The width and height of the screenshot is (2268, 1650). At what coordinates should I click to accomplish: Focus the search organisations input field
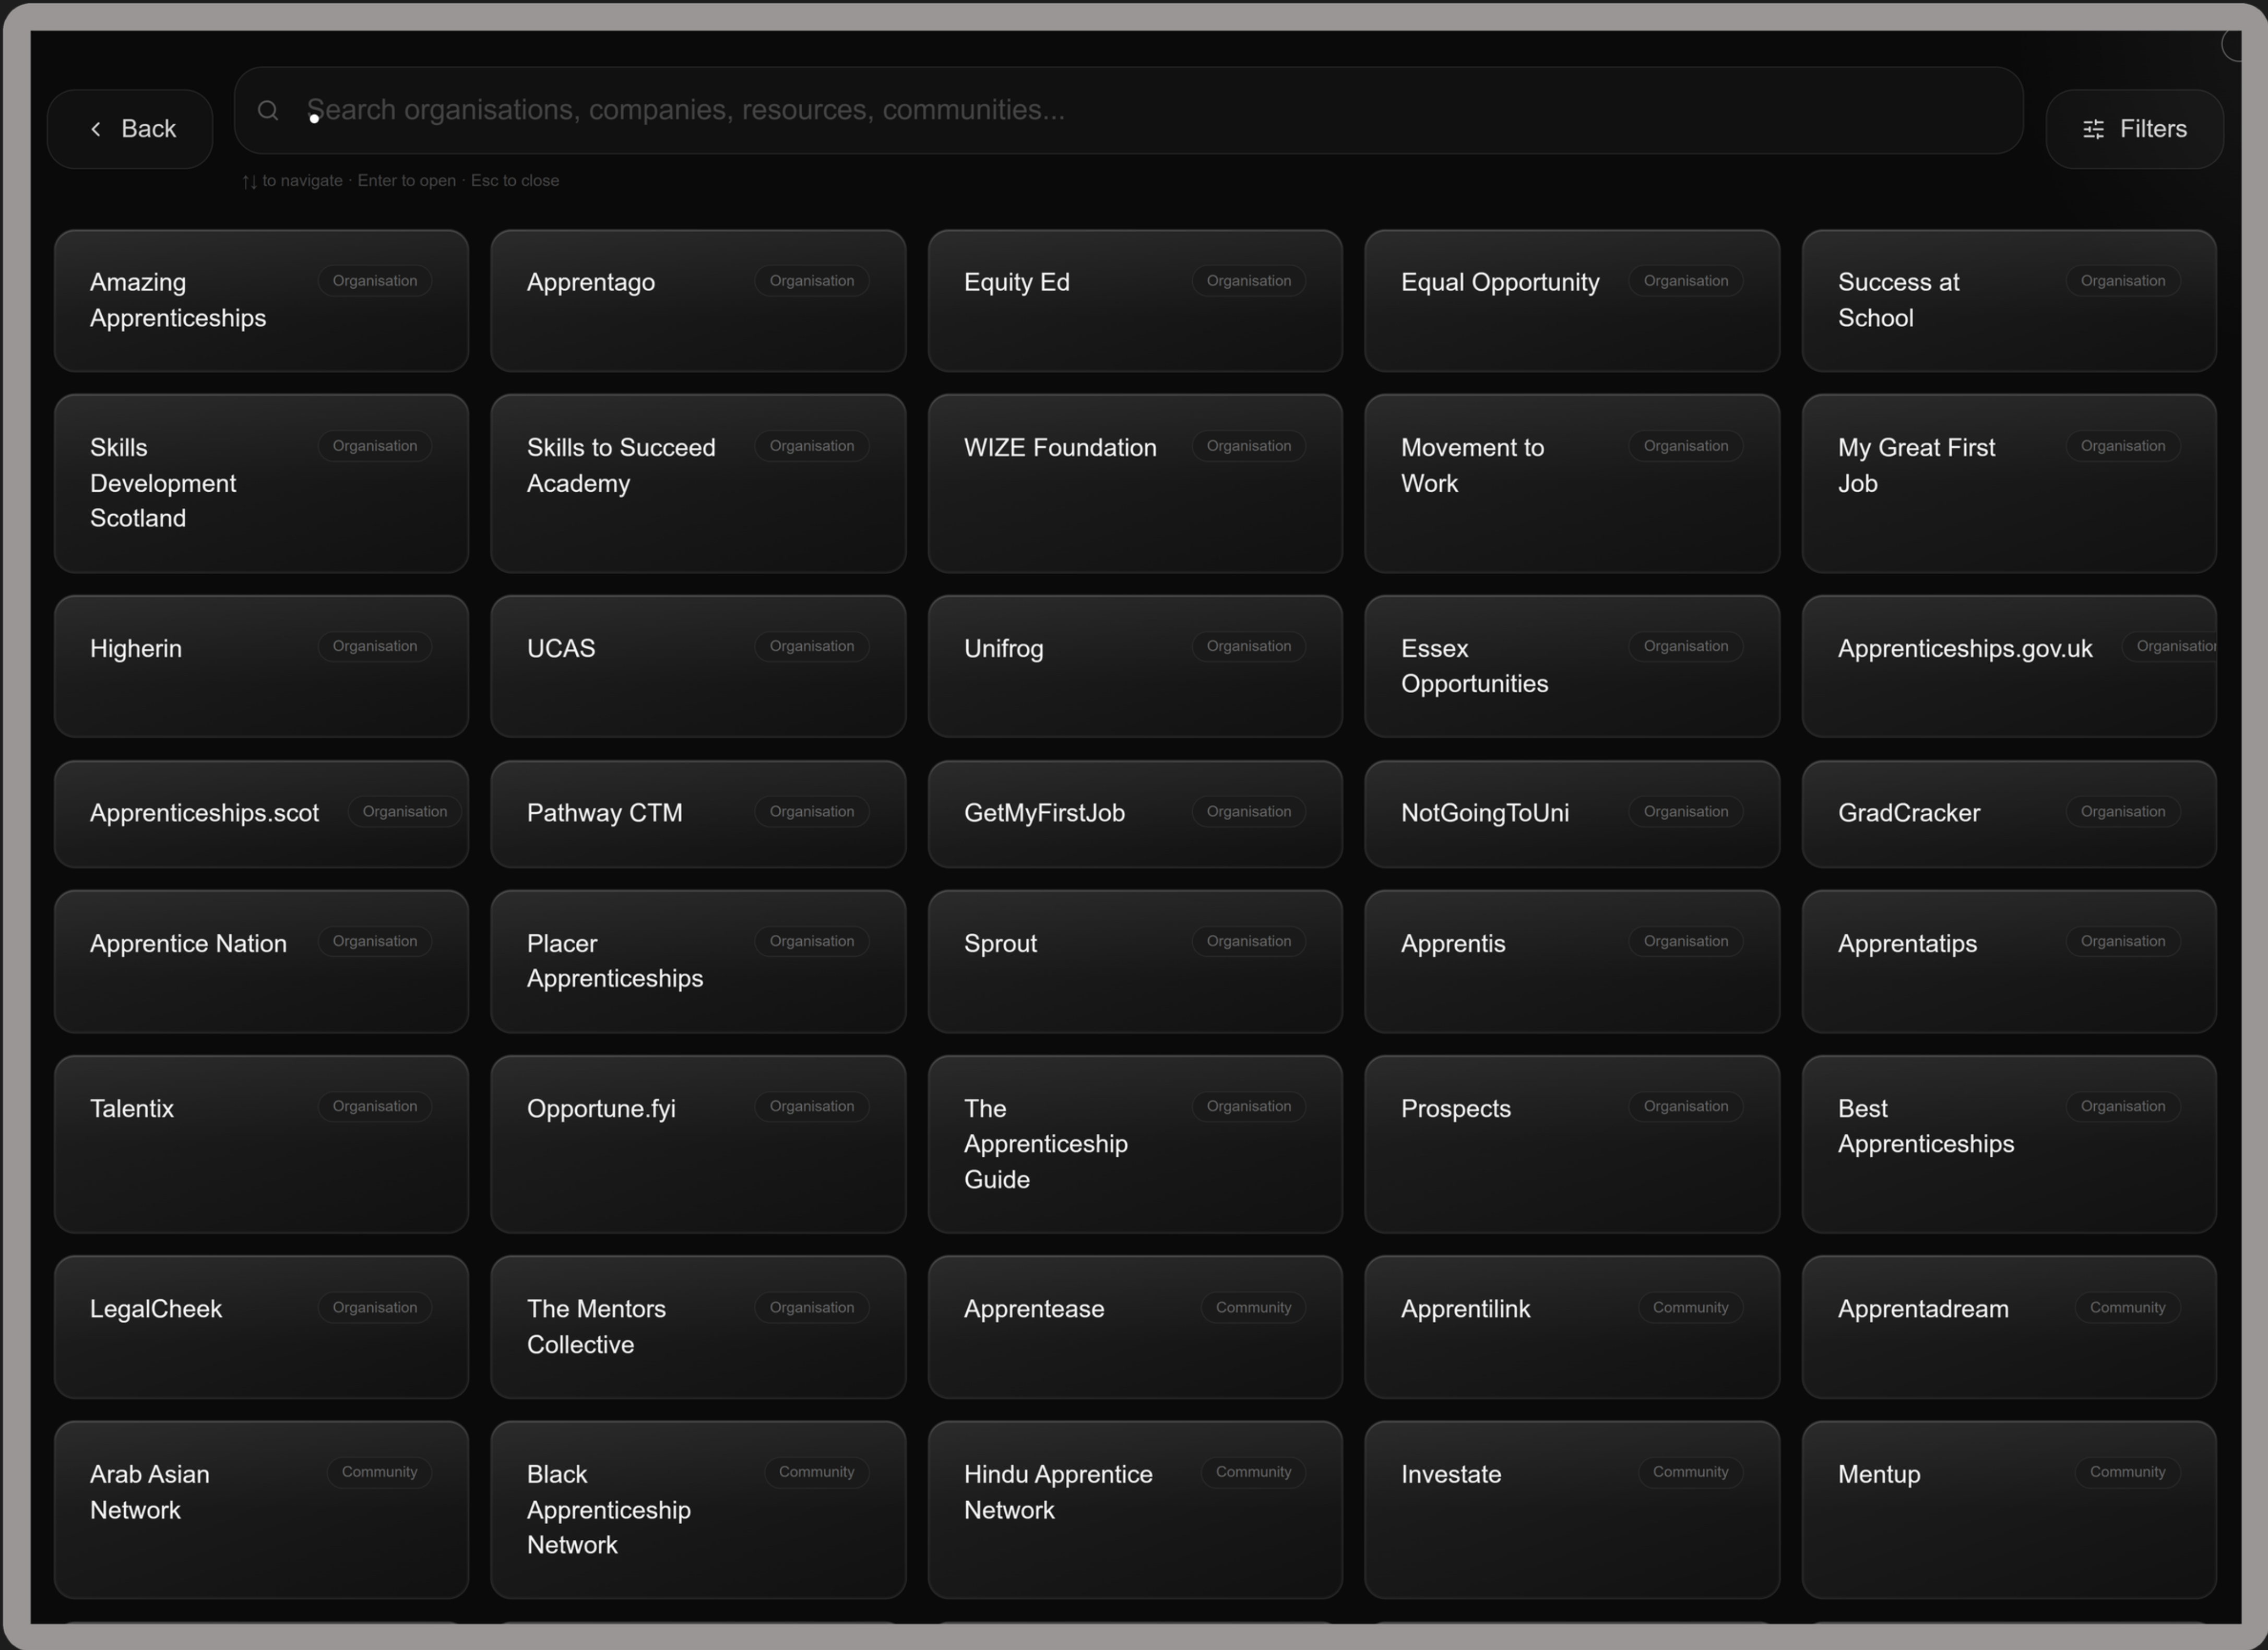tap(1128, 110)
